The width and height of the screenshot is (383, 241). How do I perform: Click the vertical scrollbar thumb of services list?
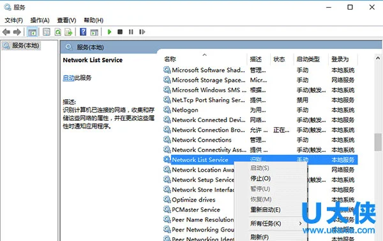(378, 142)
